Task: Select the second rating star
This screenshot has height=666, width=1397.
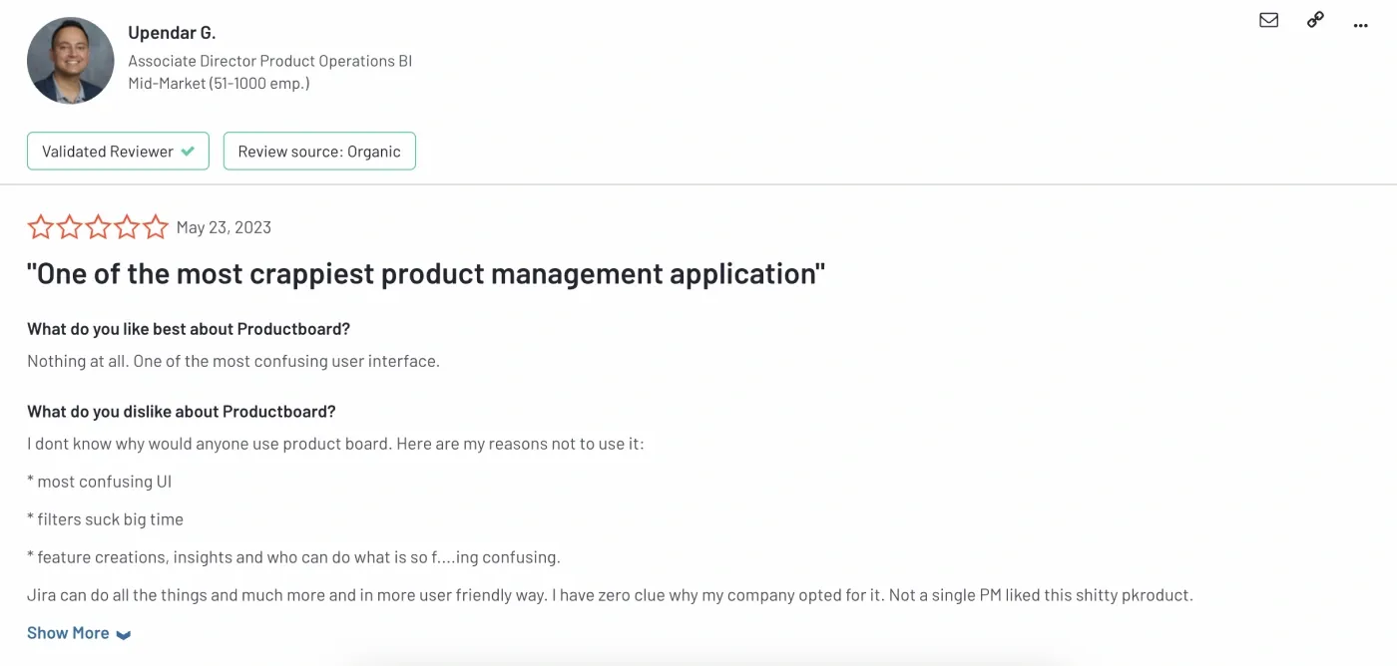Action: coord(69,226)
